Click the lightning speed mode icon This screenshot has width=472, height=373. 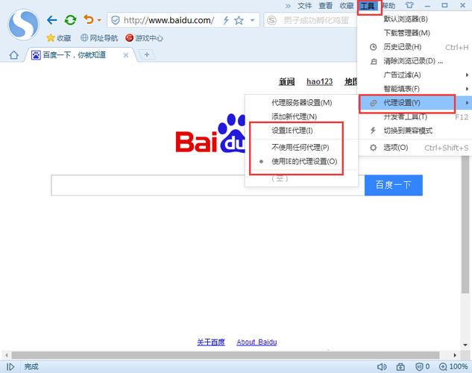coord(226,20)
